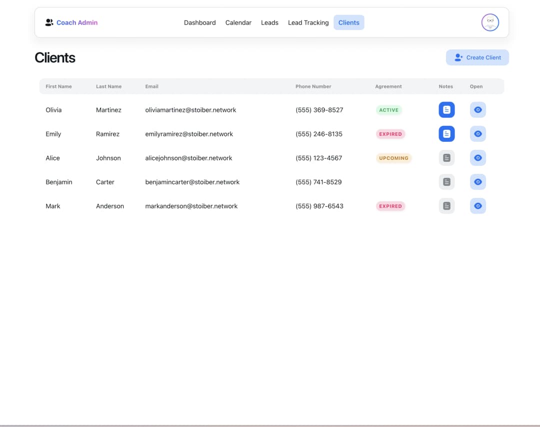Click the Create Client button
This screenshot has width=540, height=427.
[x=477, y=57]
